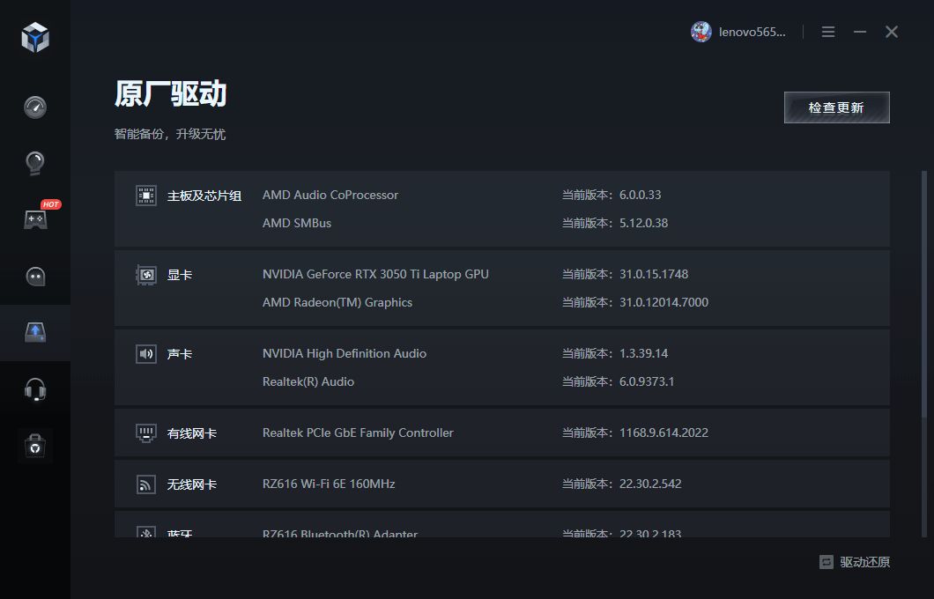Open the hamburger menu in title bar
This screenshot has height=599, width=934.
click(828, 32)
